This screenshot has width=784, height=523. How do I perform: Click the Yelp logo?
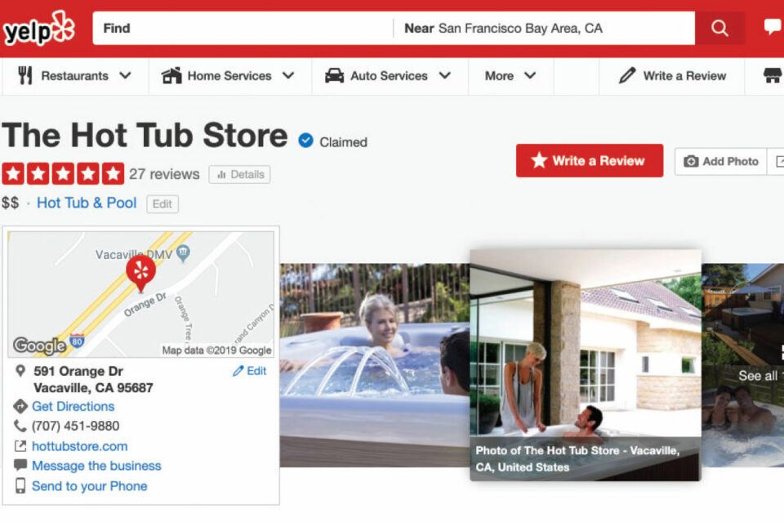[39, 29]
